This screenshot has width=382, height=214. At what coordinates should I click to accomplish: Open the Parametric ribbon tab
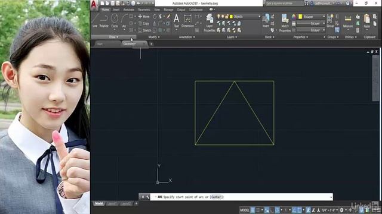(144, 10)
